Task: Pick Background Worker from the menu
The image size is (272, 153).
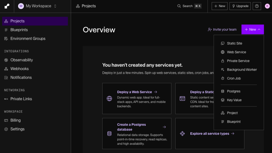Action: 242,70
